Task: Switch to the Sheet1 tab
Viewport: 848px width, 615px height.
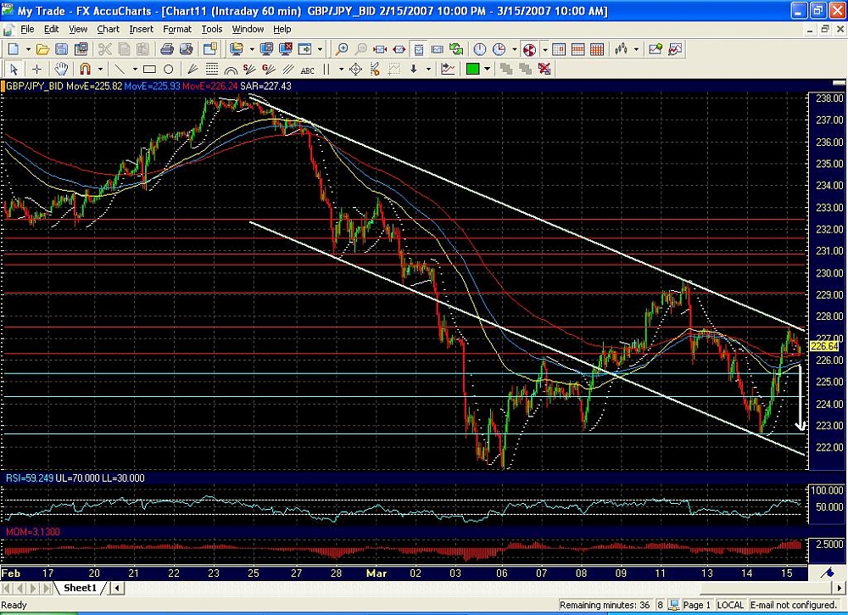Action: click(80, 588)
